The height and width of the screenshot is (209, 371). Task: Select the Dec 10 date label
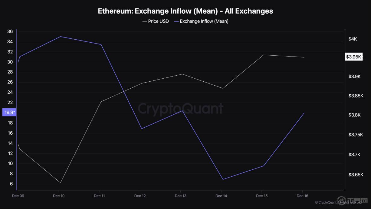click(59, 196)
